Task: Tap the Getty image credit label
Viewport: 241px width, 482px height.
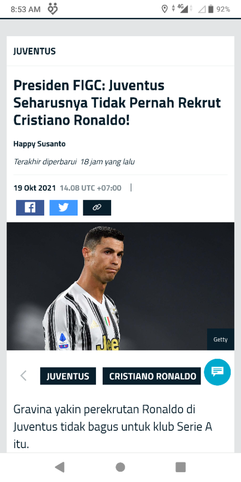Action: click(220, 339)
